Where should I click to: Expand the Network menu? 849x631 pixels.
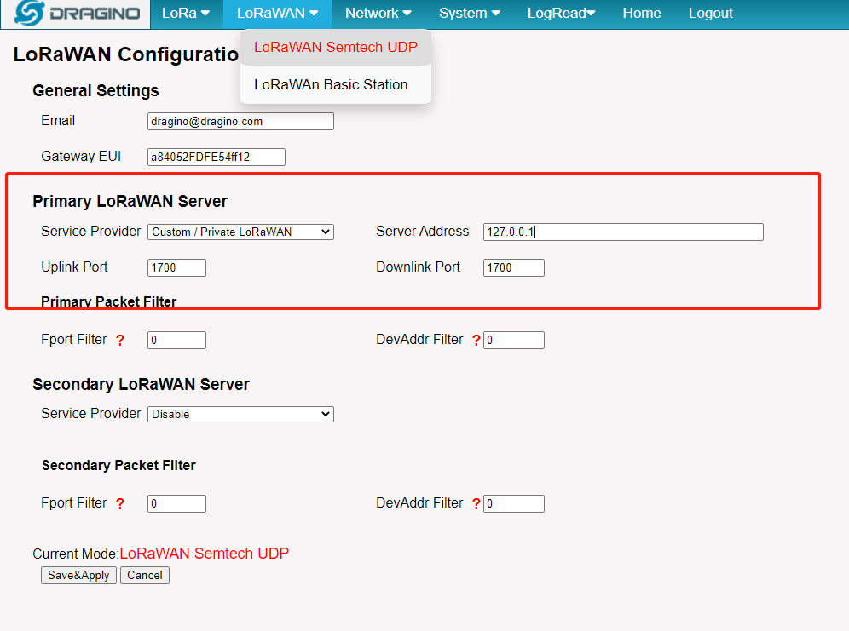click(378, 14)
